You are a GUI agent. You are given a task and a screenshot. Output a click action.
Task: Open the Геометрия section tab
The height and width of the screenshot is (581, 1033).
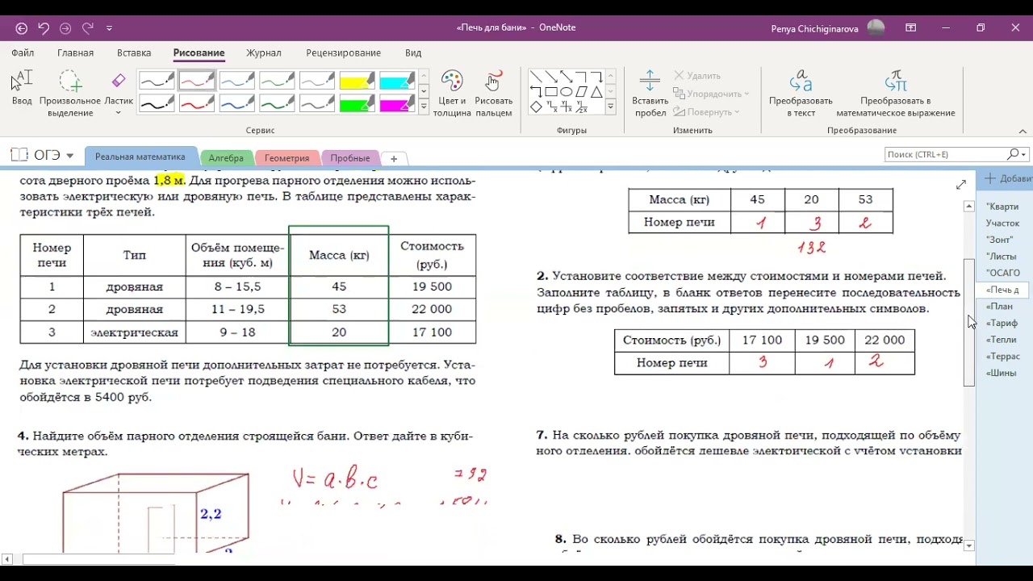point(287,158)
